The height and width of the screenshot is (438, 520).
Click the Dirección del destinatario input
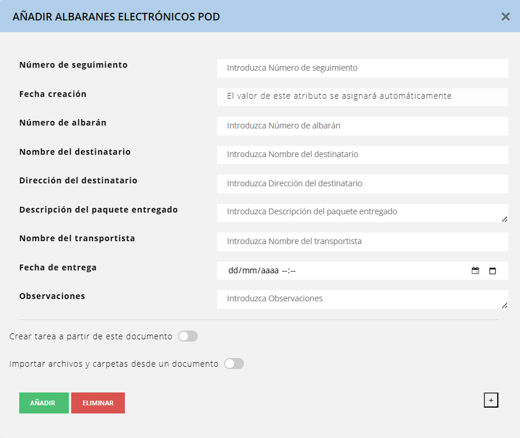pyautogui.click(x=362, y=183)
